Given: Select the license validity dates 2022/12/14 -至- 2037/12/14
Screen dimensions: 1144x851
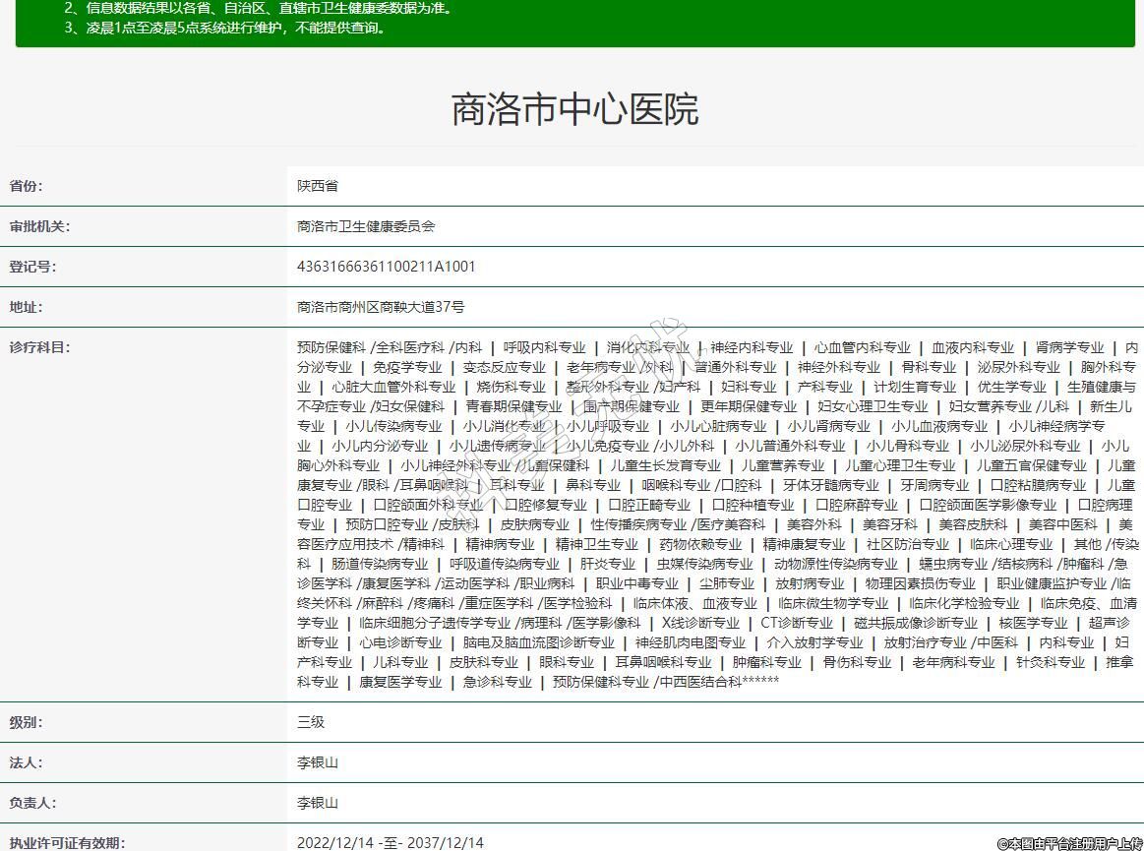Looking at the screenshot, I should (x=390, y=843).
